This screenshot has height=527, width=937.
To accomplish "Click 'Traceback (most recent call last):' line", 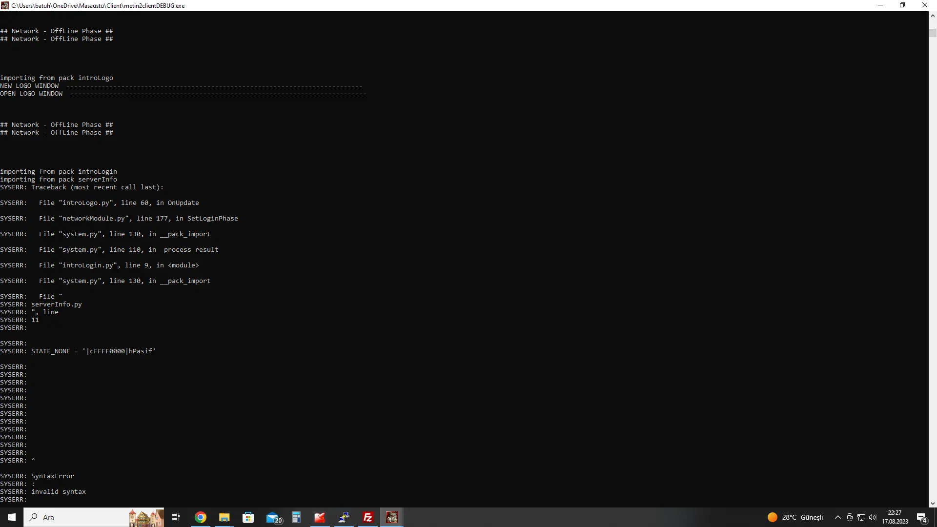I will click(x=82, y=187).
